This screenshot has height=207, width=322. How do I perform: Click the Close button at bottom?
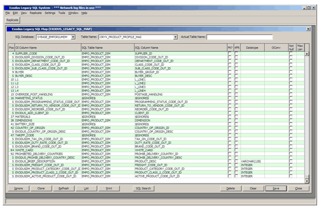pyautogui.click(x=299, y=188)
